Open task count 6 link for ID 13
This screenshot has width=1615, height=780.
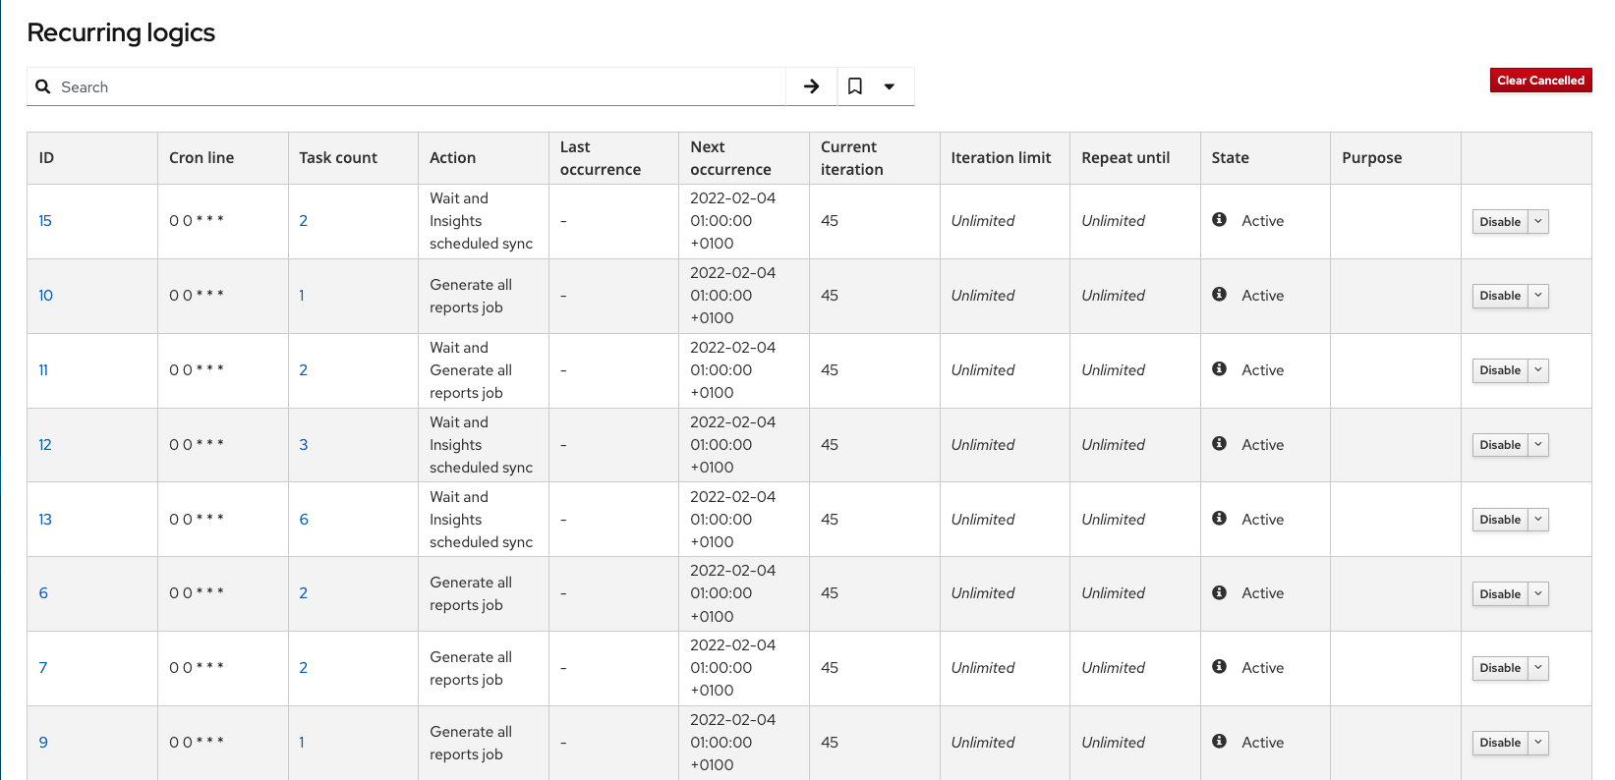(304, 520)
